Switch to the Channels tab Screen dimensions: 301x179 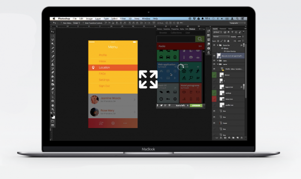click(x=223, y=29)
